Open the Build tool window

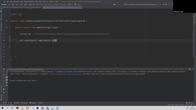40,103
